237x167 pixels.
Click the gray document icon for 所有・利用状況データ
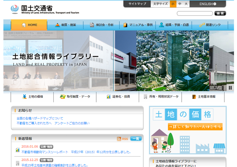145,97
